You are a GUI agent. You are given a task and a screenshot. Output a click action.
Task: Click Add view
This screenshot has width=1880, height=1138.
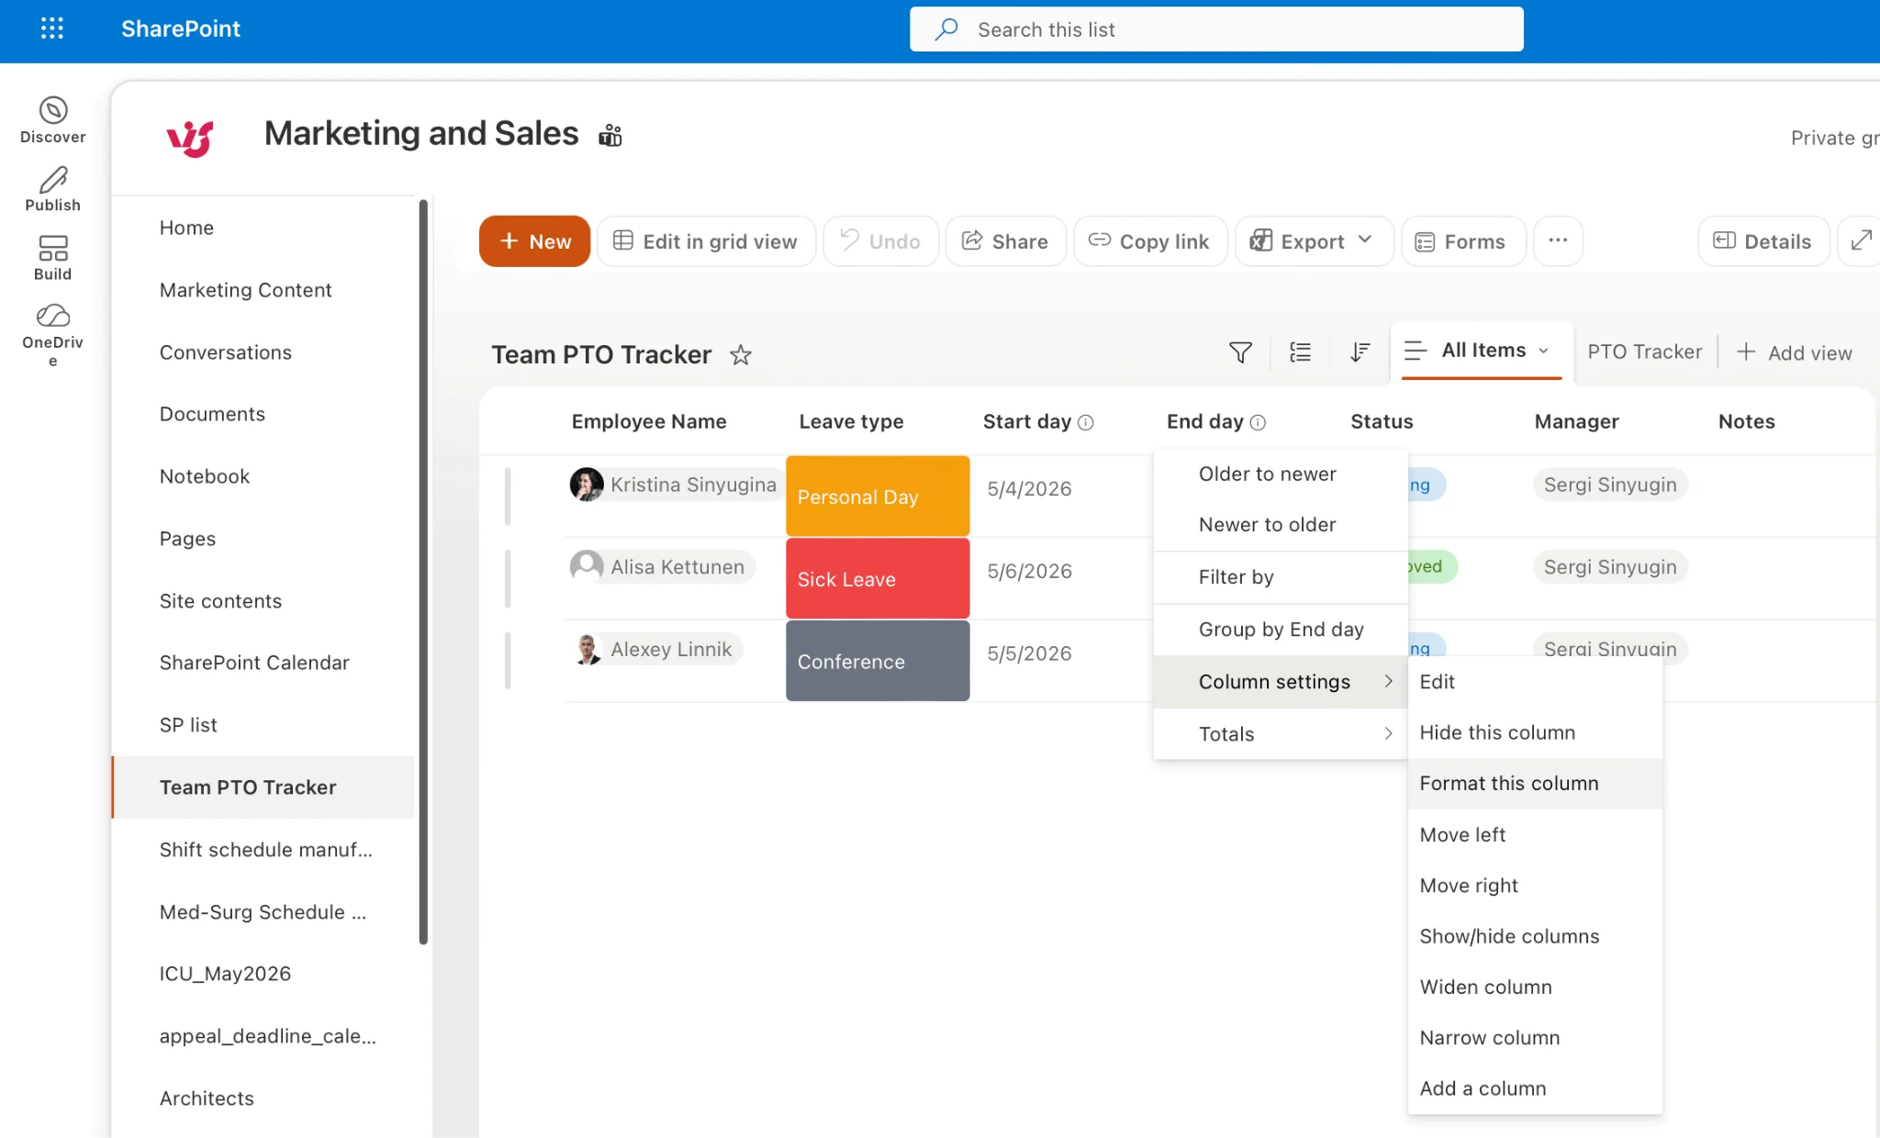click(x=1795, y=353)
